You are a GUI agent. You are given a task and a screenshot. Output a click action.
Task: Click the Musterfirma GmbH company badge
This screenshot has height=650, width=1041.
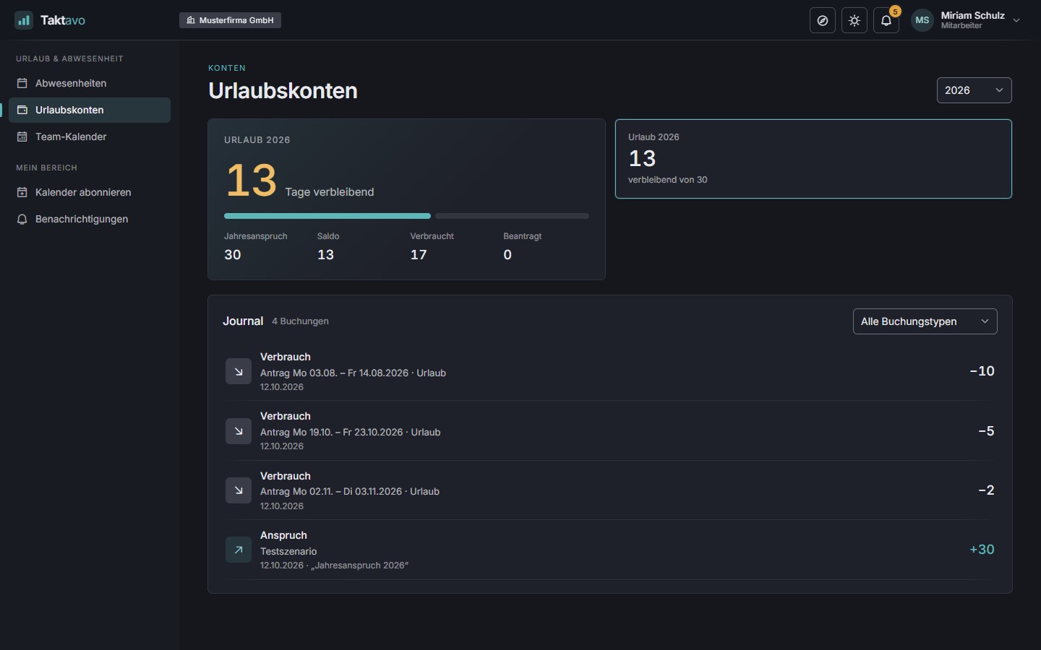click(230, 20)
